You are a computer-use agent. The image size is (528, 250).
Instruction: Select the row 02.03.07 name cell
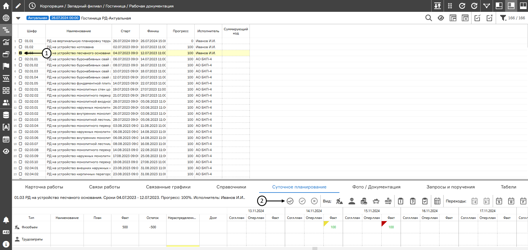point(79,144)
